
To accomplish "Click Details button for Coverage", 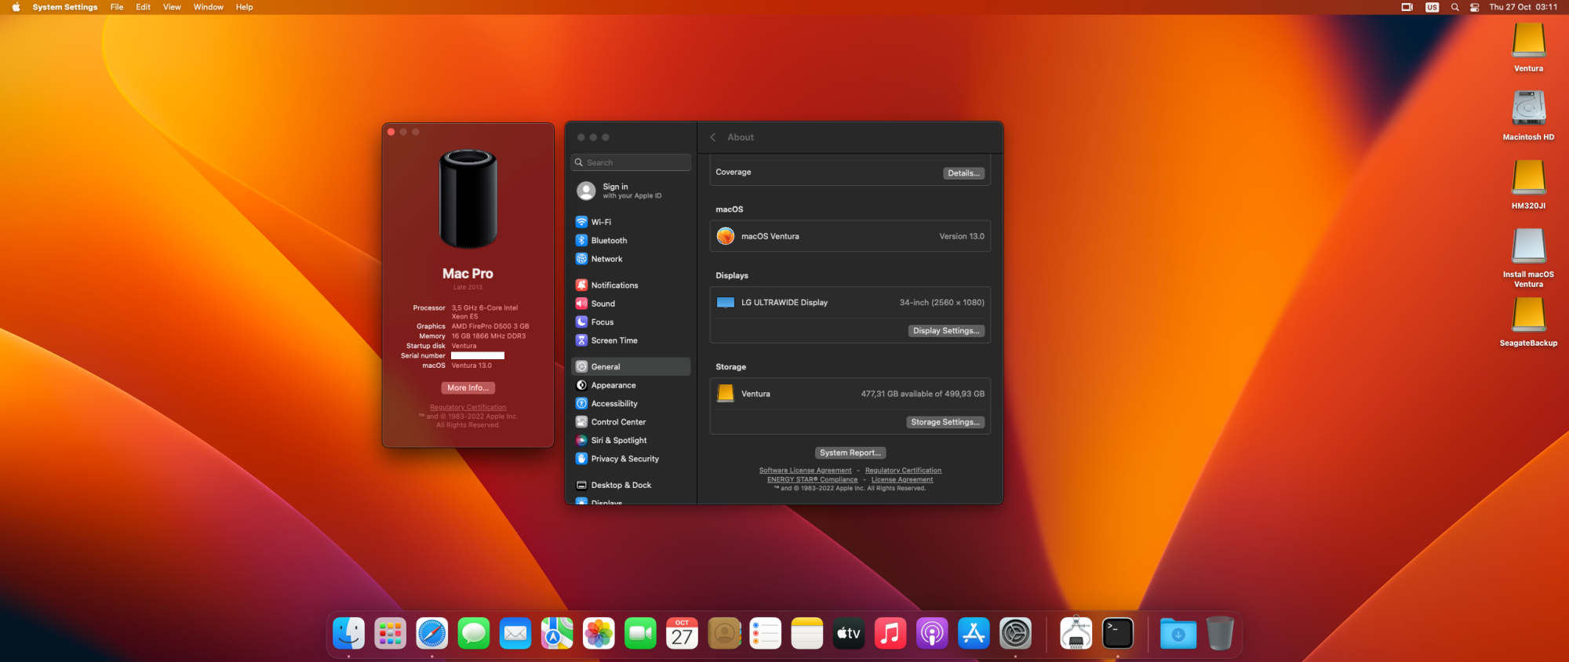I will [x=963, y=173].
